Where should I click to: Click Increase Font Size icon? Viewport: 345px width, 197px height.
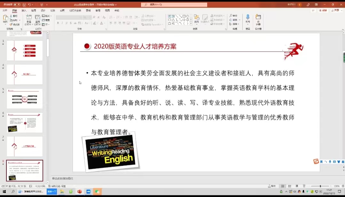point(94,17)
